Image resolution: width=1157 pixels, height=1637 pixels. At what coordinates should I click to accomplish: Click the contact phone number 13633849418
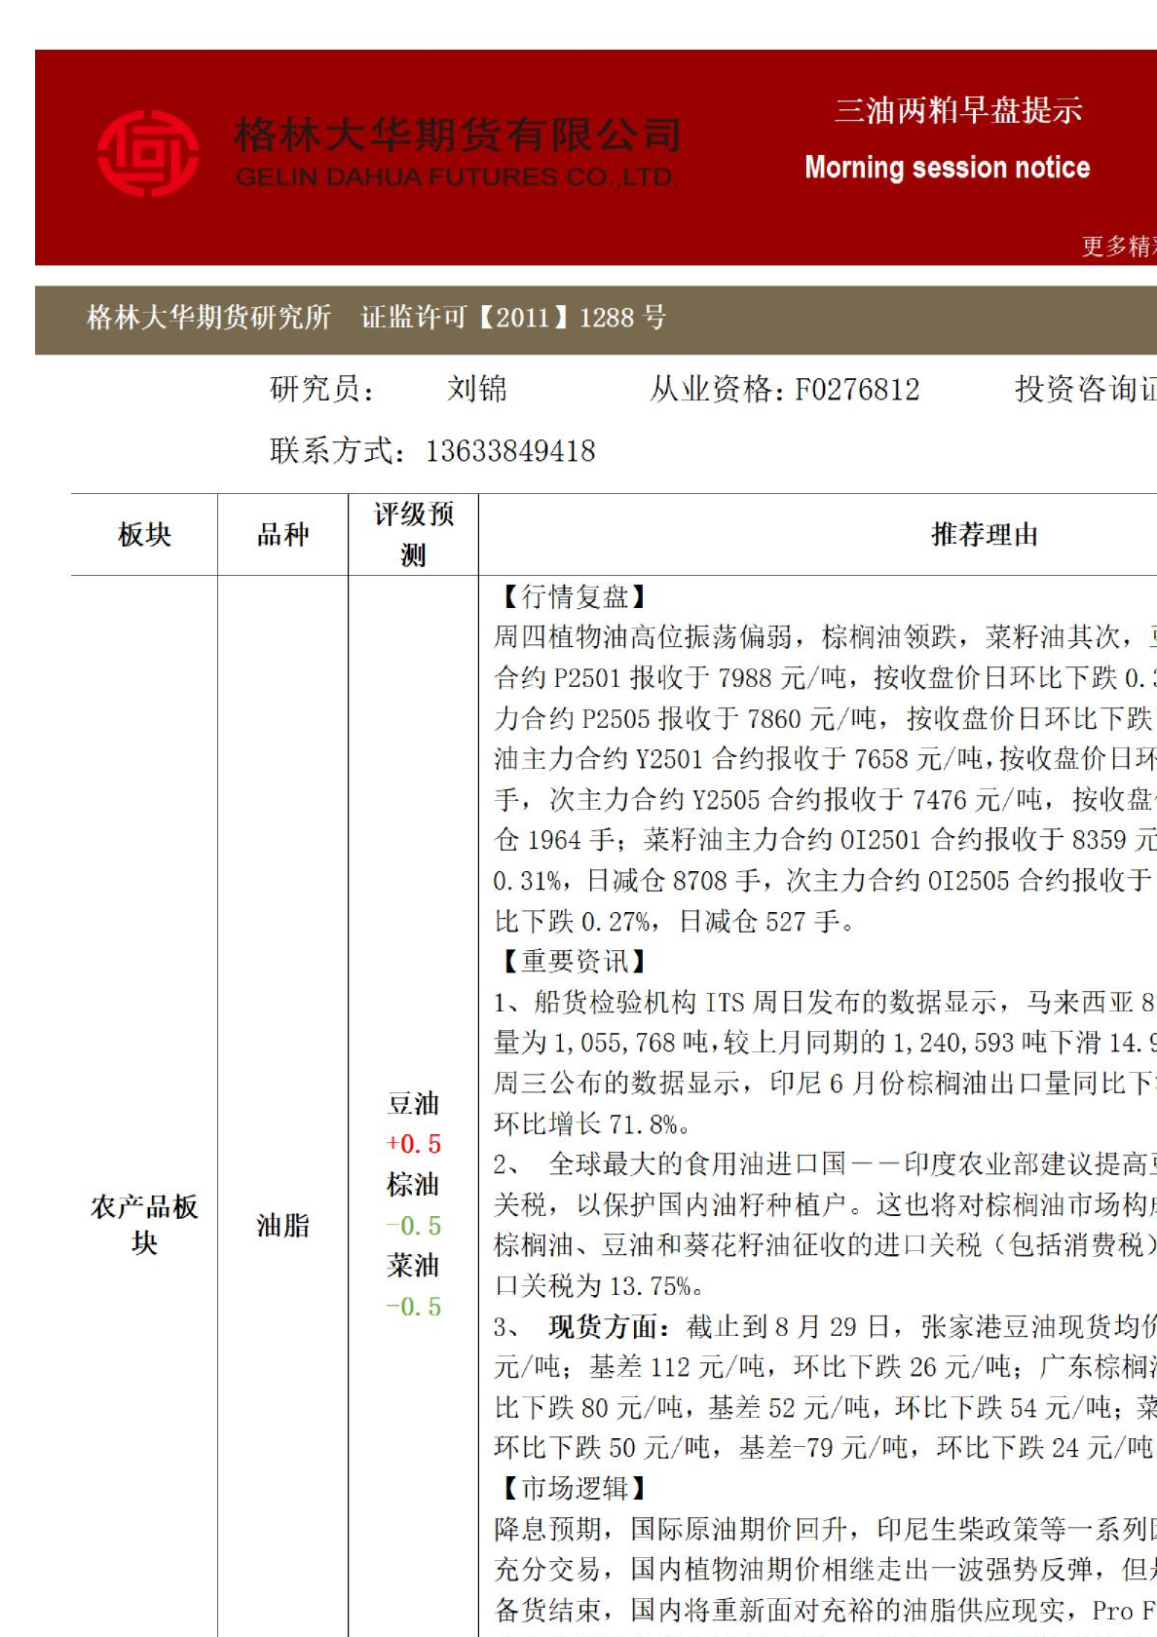[x=510, y=451]
